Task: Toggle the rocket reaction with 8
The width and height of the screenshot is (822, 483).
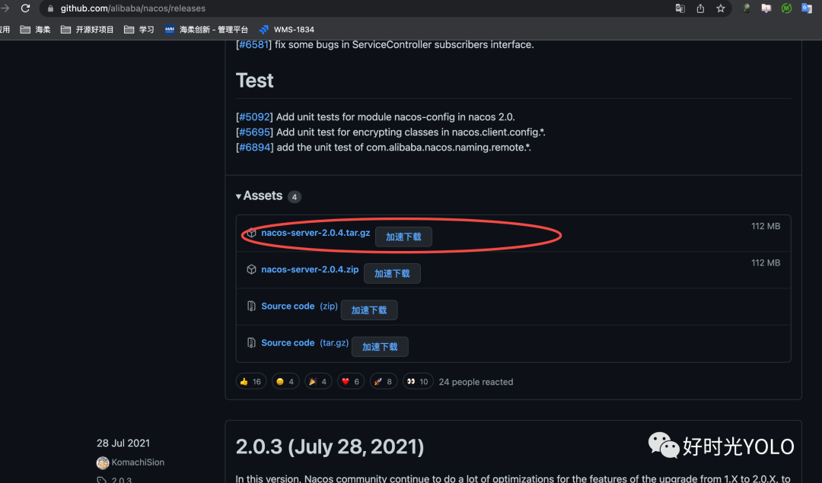Action: [x=383, y=381]
